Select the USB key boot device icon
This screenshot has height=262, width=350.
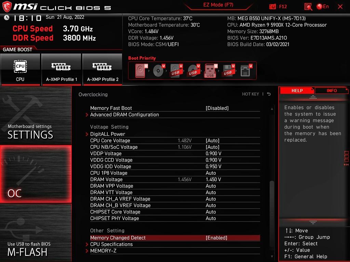click(x=211, y=71)
